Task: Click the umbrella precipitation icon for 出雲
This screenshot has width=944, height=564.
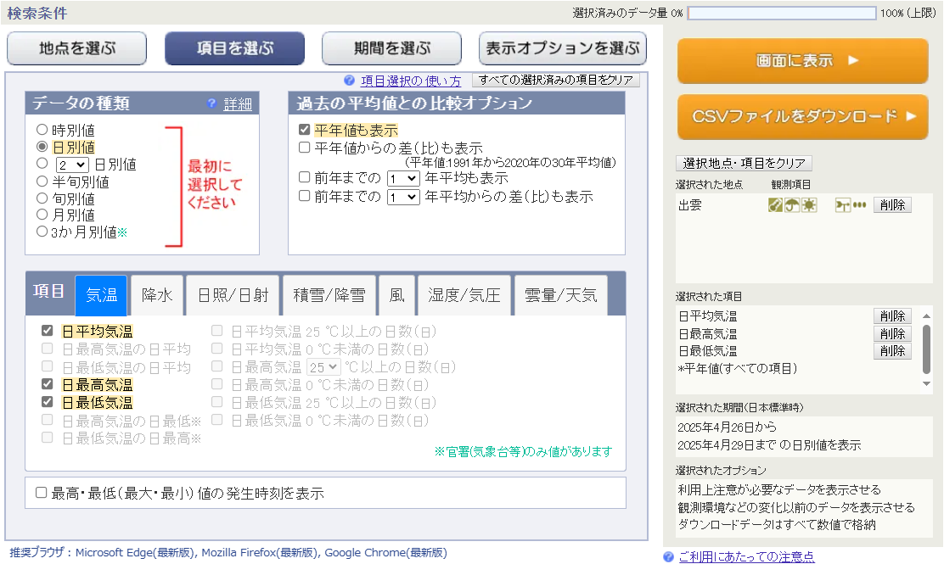Action: (791, 205)
